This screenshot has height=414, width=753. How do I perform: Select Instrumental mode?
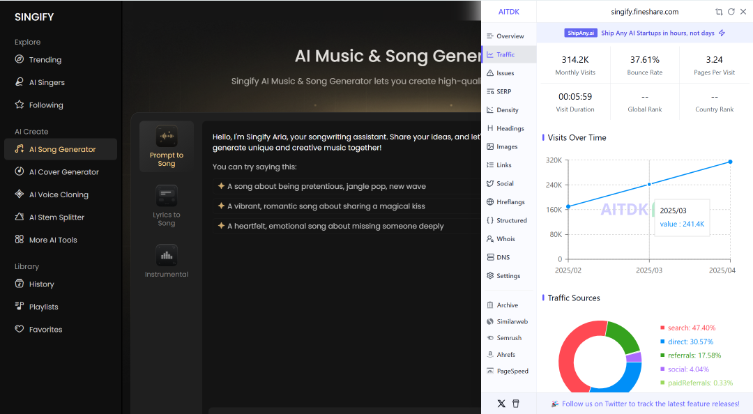point(167,262)
